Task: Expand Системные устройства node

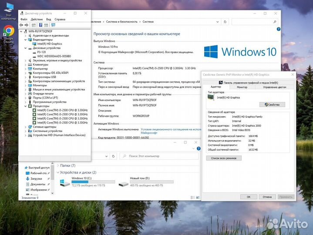Action: tap(25, 131)
